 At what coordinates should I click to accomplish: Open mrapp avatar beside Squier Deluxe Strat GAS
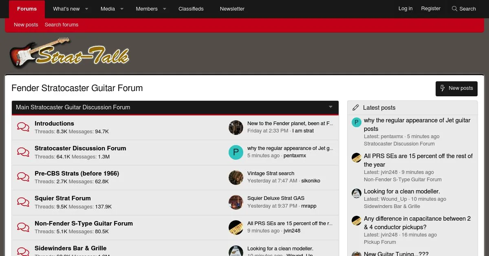[x=236, y=202]
